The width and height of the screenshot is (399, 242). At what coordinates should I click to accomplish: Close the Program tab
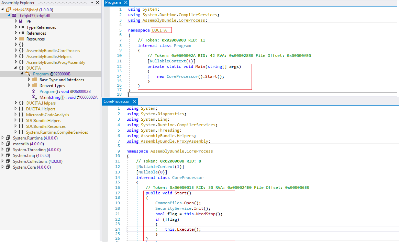point(126,2)
